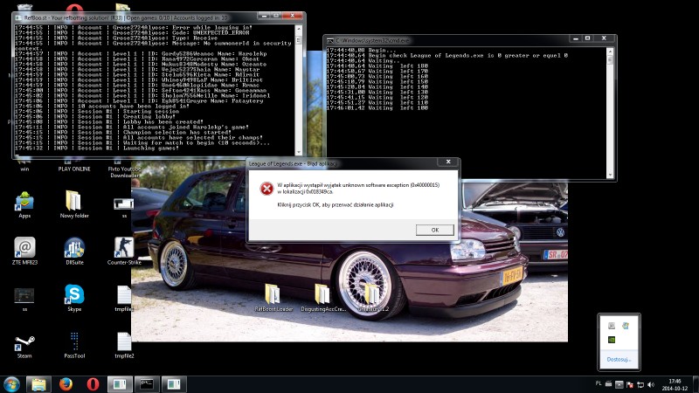Open Skype from the desktop
This screenshot has height=393, width=699.
[x=74, y=298]
